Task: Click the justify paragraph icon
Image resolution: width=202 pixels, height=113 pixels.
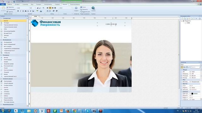Action: 55,8
